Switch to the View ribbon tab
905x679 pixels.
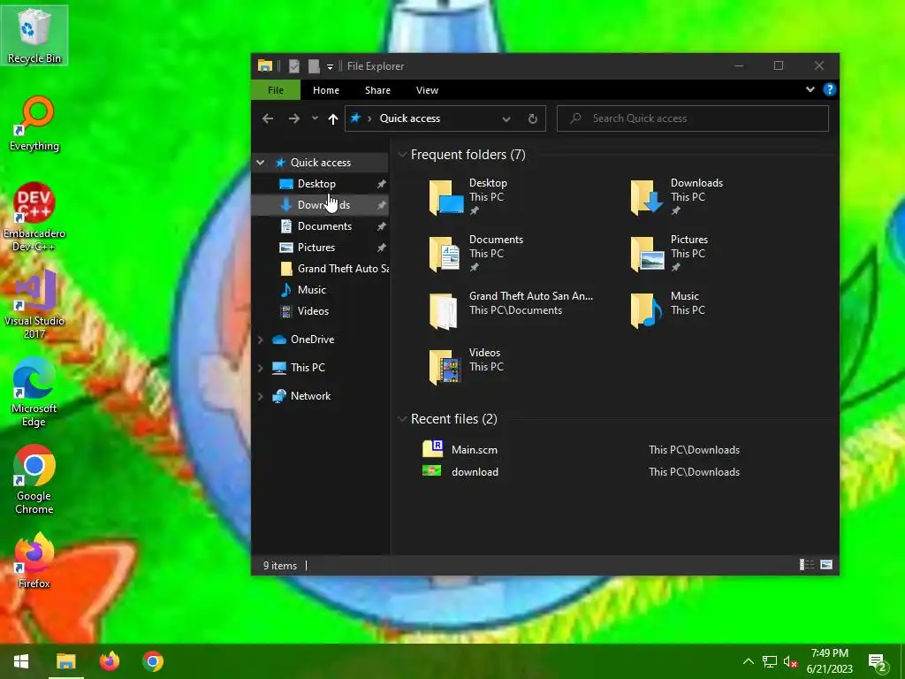coord(427,90)
